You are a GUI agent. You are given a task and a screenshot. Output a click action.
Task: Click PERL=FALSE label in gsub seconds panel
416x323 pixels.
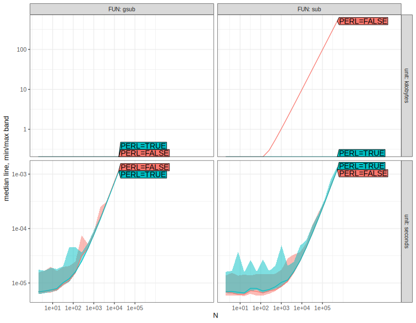145,167
